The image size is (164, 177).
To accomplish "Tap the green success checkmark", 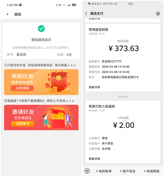I will pyautogui.click(x=41, y=28).
